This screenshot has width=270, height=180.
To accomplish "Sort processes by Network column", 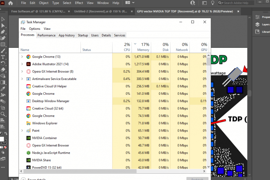I will click(x=180, y=47).
